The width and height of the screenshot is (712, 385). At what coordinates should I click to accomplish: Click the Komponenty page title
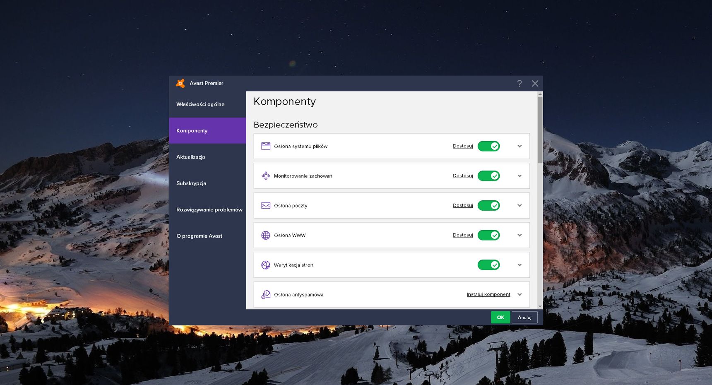(x=285, y=102)
